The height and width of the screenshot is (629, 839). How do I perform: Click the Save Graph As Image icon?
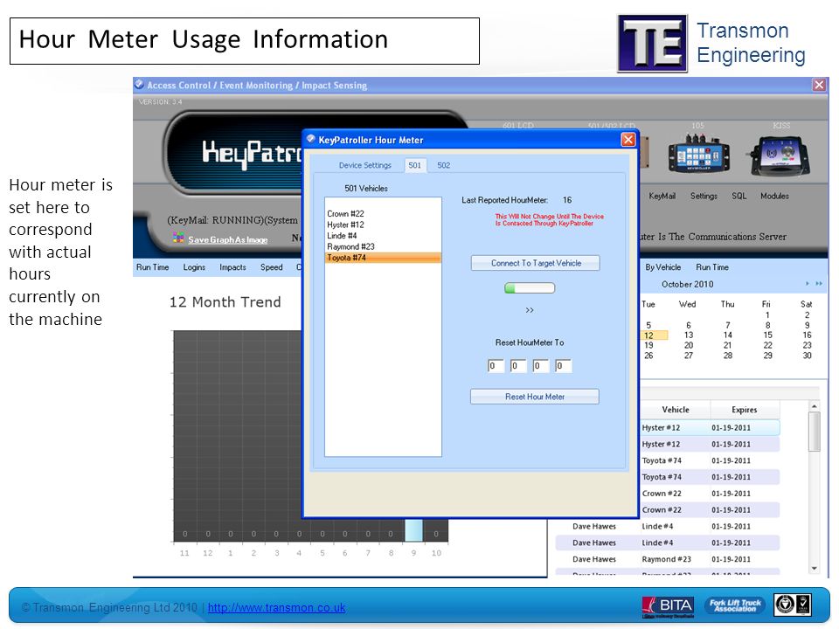coord(178,238)
